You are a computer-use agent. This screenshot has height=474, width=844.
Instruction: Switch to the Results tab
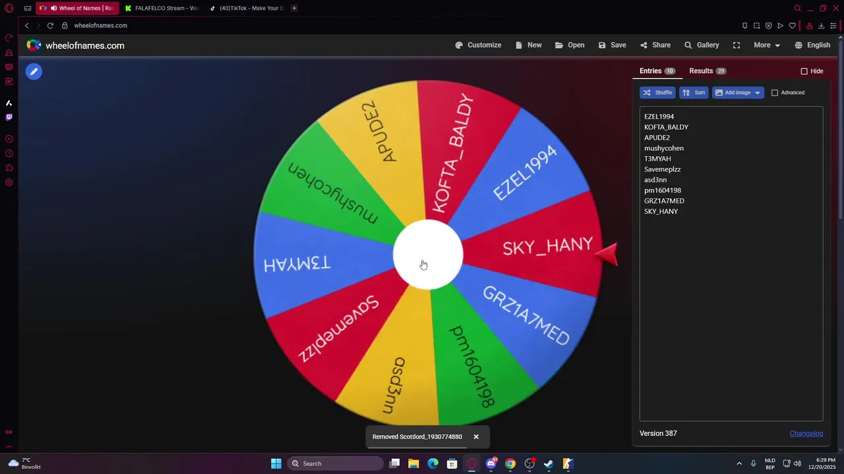point(708,70)
